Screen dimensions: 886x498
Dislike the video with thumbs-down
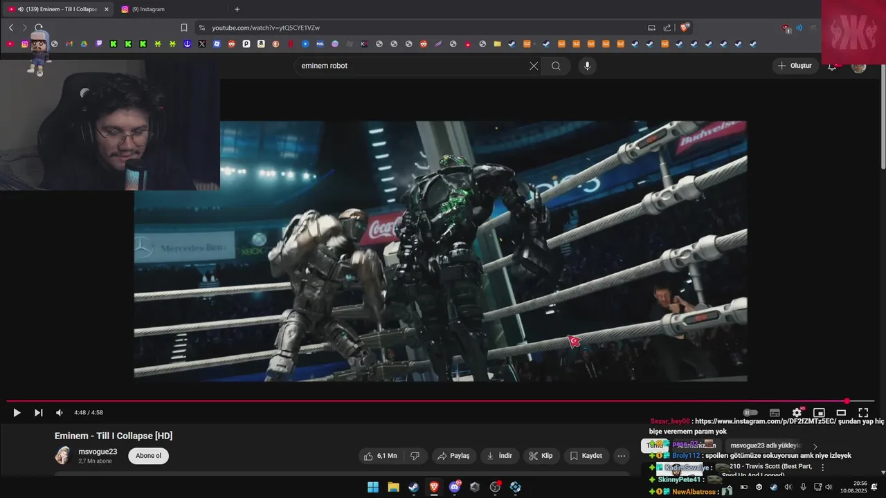point(415,456)
